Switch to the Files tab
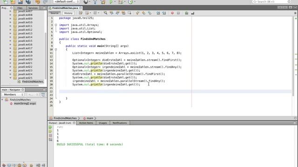This screenshot has width=298, height=167. pos(20,8)
